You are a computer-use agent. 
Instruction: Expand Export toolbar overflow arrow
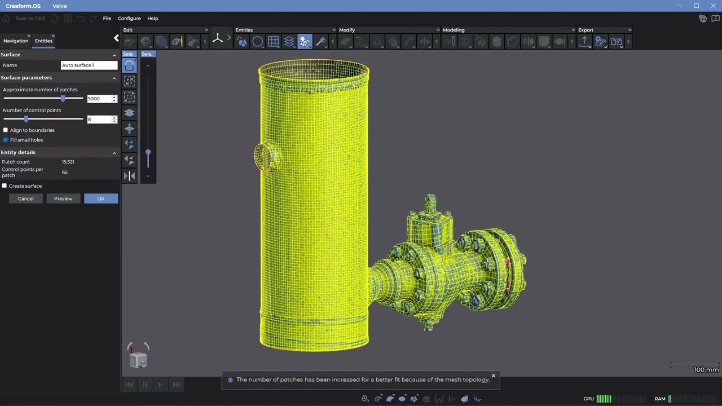628,41
